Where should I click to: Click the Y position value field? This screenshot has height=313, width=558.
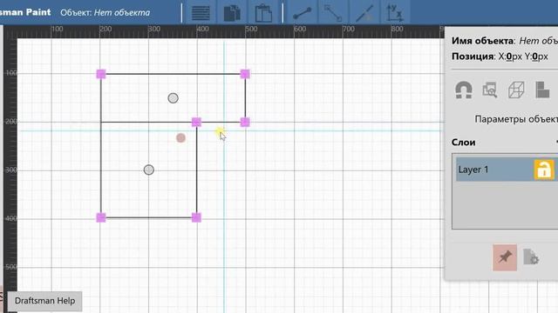[536, 57]
